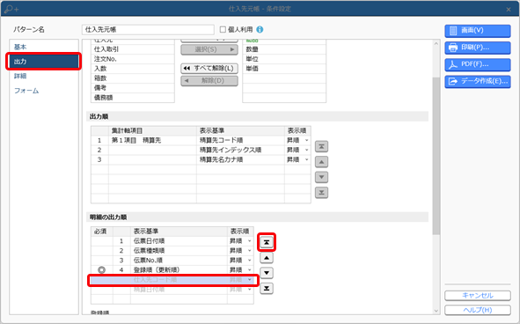
Task: Open 表示順 dropdown for 伝票日付順
Action: click(x=250, y=241)
